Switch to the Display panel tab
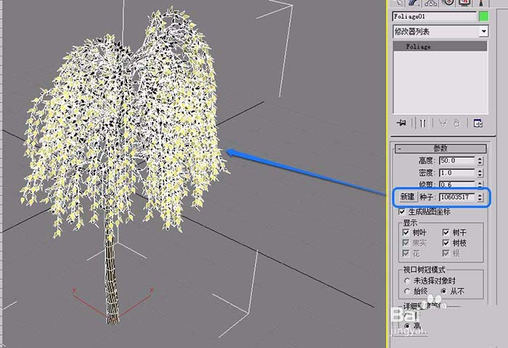The image size is (508, 348). click(x=464, y=3)
